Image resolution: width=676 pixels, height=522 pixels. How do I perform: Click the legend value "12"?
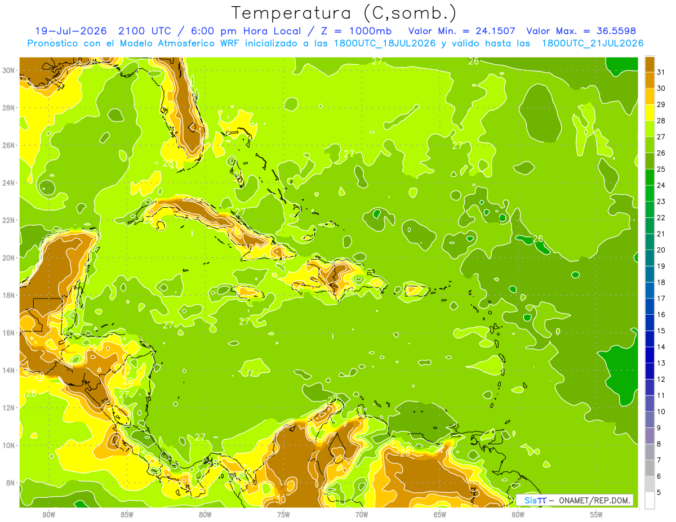pos(661,379)
